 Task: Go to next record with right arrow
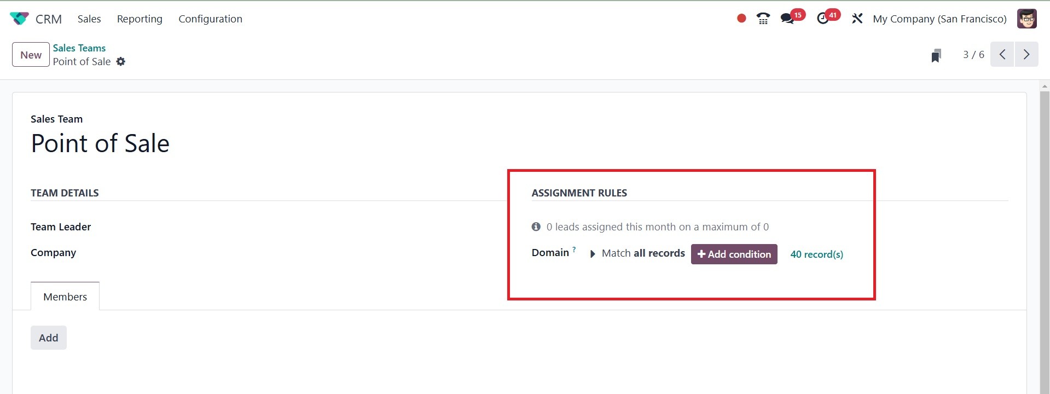(x=1026, y=54)
